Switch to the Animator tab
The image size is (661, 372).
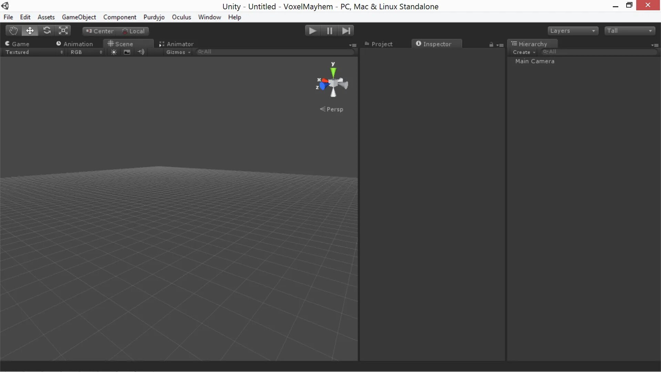pos(176,44)
